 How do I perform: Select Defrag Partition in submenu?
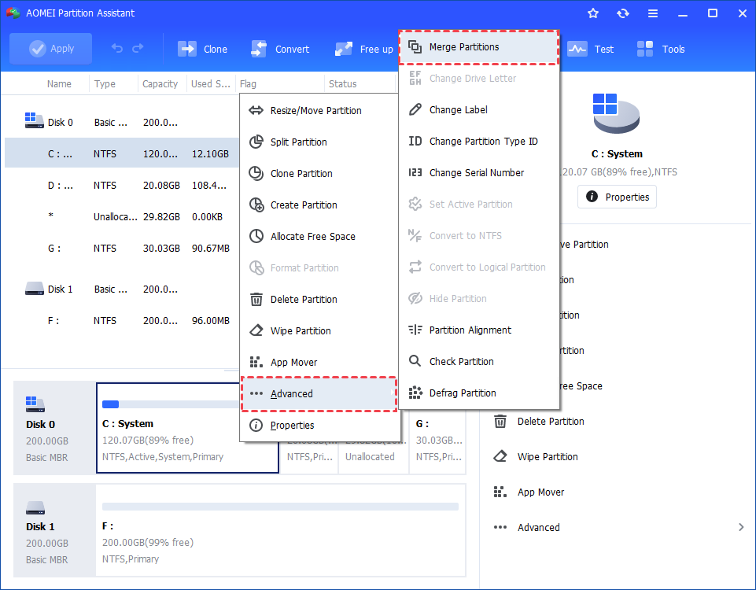(x=479, y=393)
